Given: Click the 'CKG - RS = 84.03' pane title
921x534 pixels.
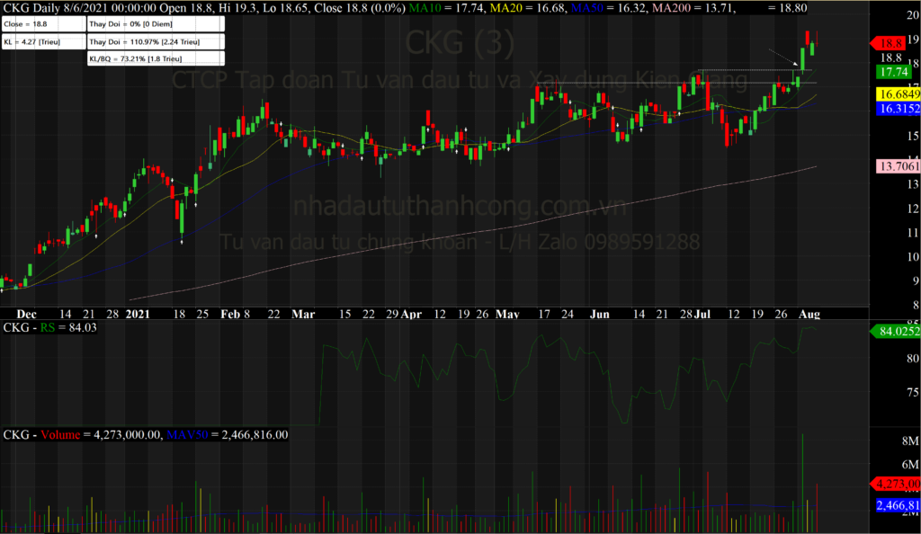Looking at the screenshot, I should (50, 329).
